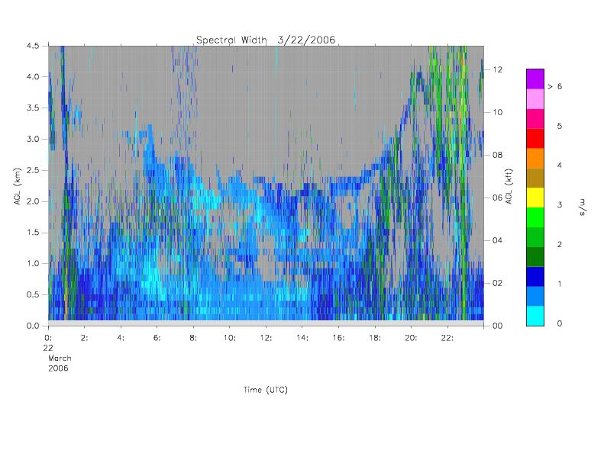This screenshot has width=604, height=466.
Task: Click the kft-axis label '06'
Action: pos(498,198)
